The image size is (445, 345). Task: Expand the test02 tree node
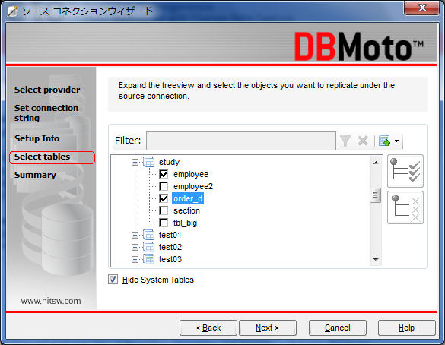point(135,247)
